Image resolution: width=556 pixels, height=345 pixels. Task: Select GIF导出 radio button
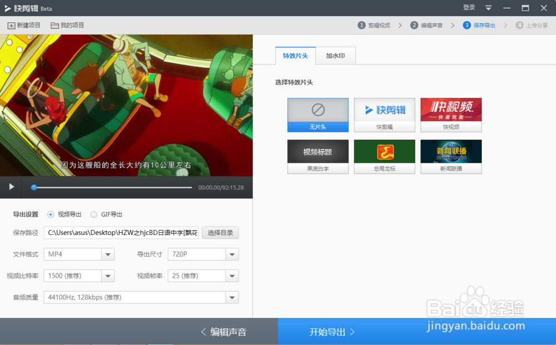click(x=93, y=214)
